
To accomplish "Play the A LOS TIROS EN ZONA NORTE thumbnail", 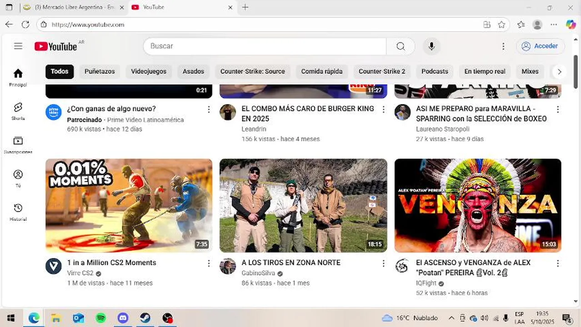I will coord(303,205).
